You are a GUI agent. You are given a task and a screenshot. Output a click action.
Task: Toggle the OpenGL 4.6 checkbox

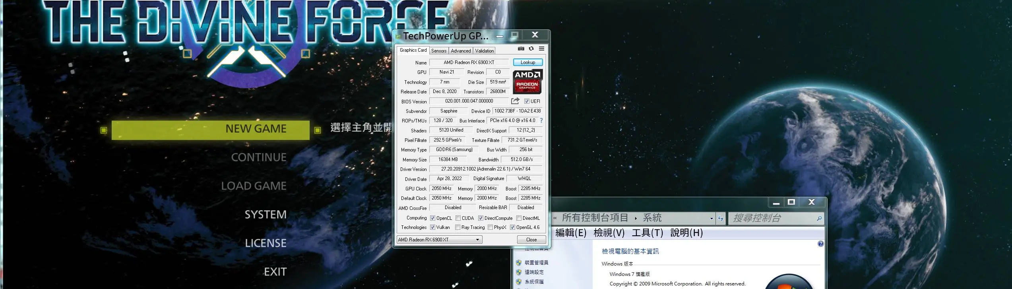(512, 227)
